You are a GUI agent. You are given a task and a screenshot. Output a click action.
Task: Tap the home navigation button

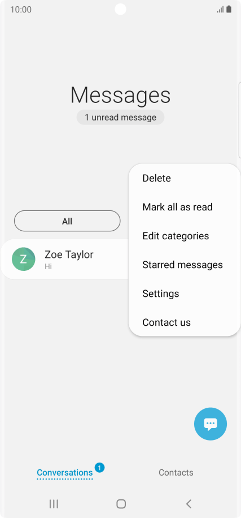[x=121, y=504]
